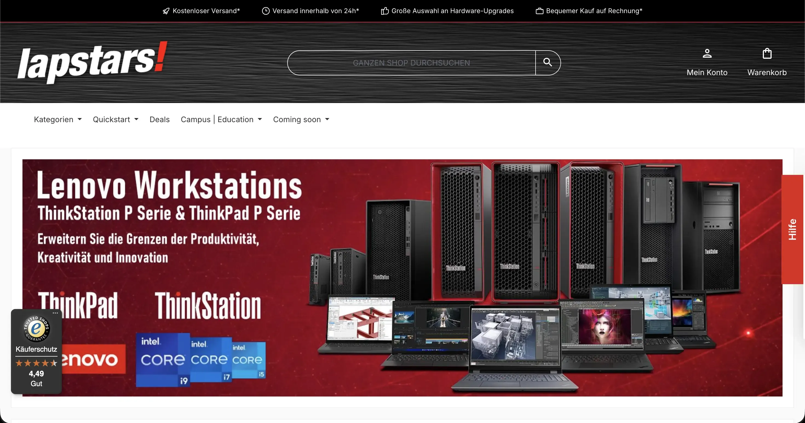Viewport: 805px width, 423px height.
Task: Click the star rating on the Käuferschutz widget
Action: [36, 363]
